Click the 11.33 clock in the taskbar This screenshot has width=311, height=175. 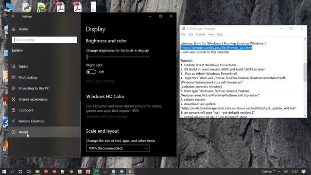click(294, 172)
